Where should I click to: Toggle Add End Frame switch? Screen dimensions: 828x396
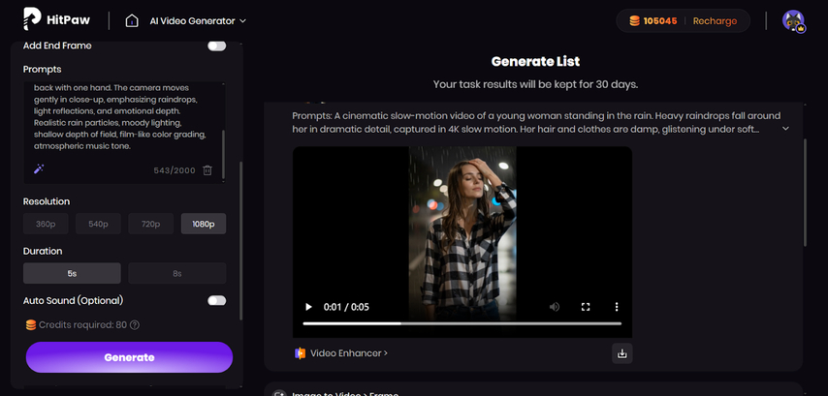click(216, 46)
